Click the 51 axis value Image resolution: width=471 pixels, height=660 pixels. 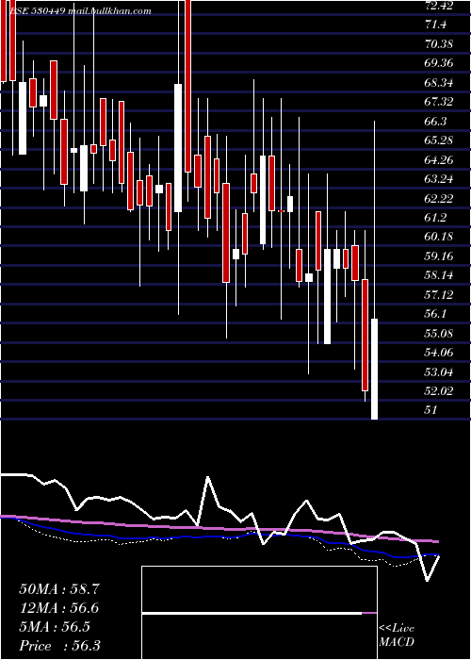click(431, 410)
